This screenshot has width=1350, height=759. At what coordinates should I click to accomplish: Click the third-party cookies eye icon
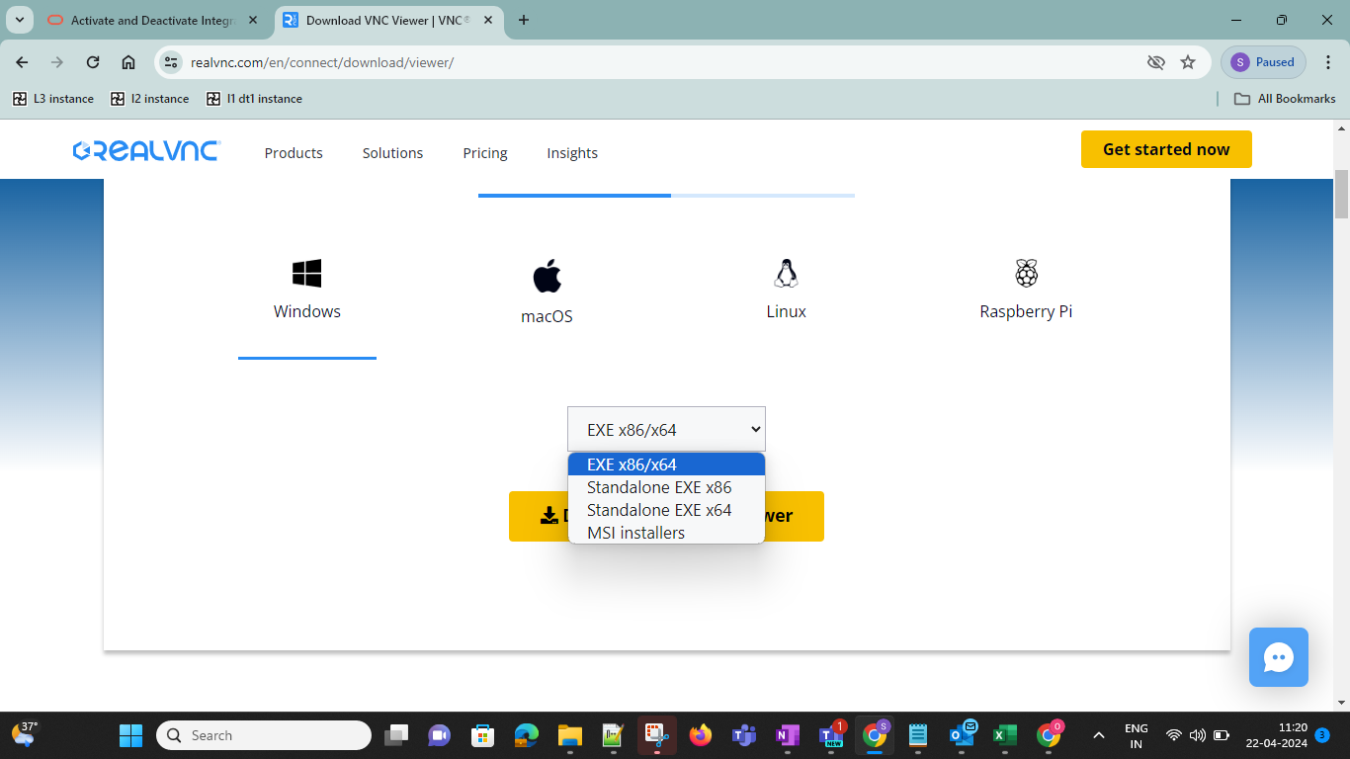[x=1155, y=62]
